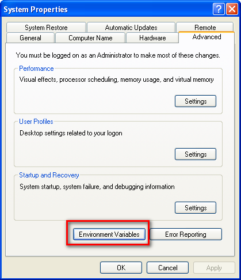Switch to the System Restore tab

tap(46, 28)
